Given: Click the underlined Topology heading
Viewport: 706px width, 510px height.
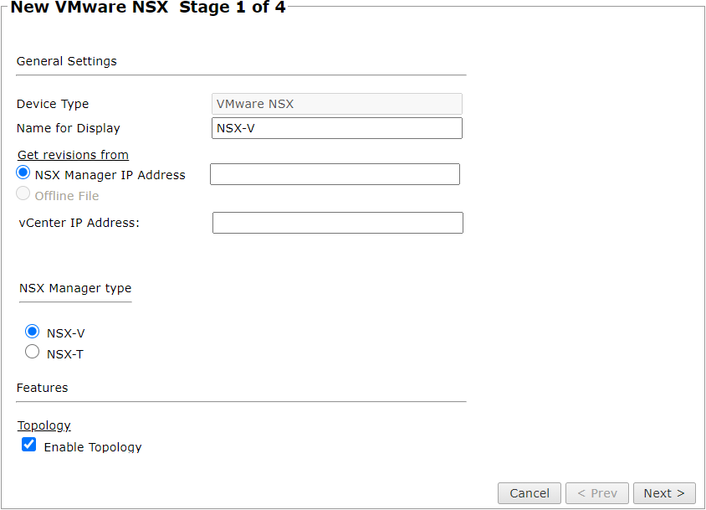Looking at the screenshot, I should pyautogui.click(x=44, y=425).
